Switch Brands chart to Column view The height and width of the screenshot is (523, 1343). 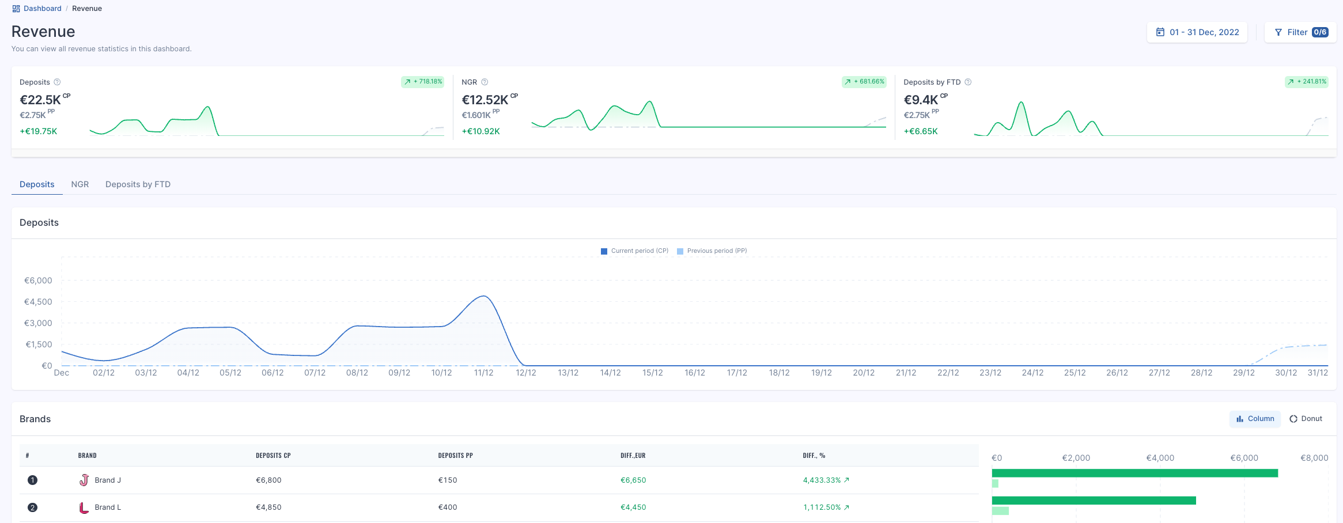1255,419
